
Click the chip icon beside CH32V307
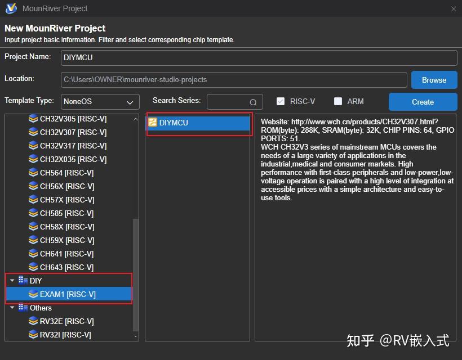click(x=33, y=132)
